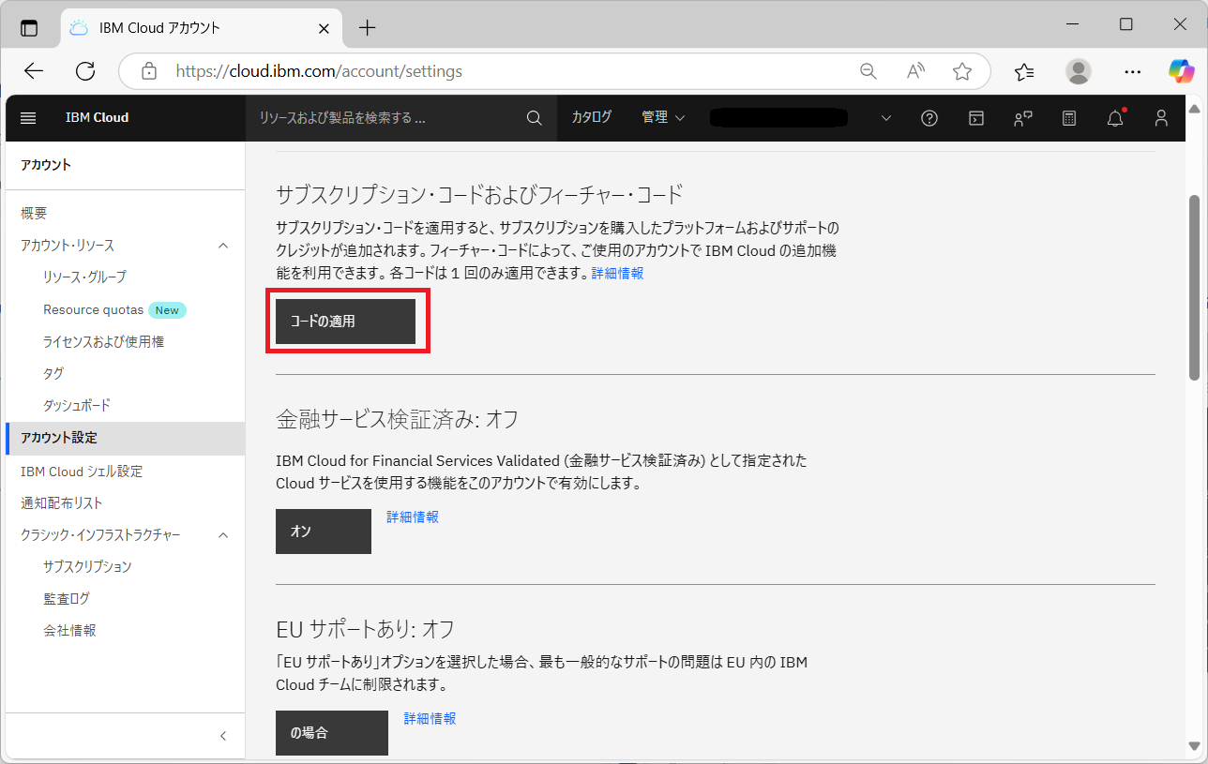Toggle the EU サポート の場合 switch

[x=331, y=732]
